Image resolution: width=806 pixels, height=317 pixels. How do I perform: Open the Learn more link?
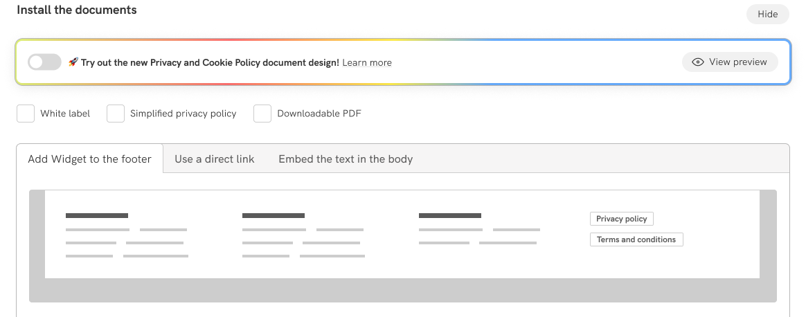point(367,62)
